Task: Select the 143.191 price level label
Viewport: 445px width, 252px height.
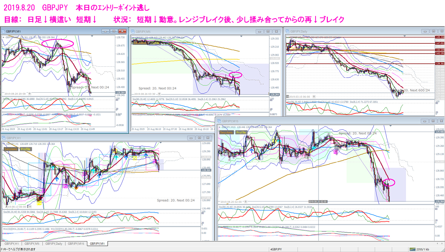Action: 440,53
